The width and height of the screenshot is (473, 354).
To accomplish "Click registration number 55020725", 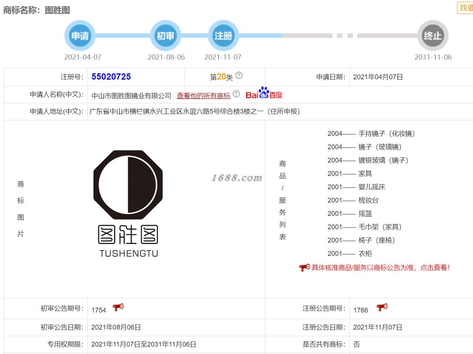I will click(x=111, y=77).
